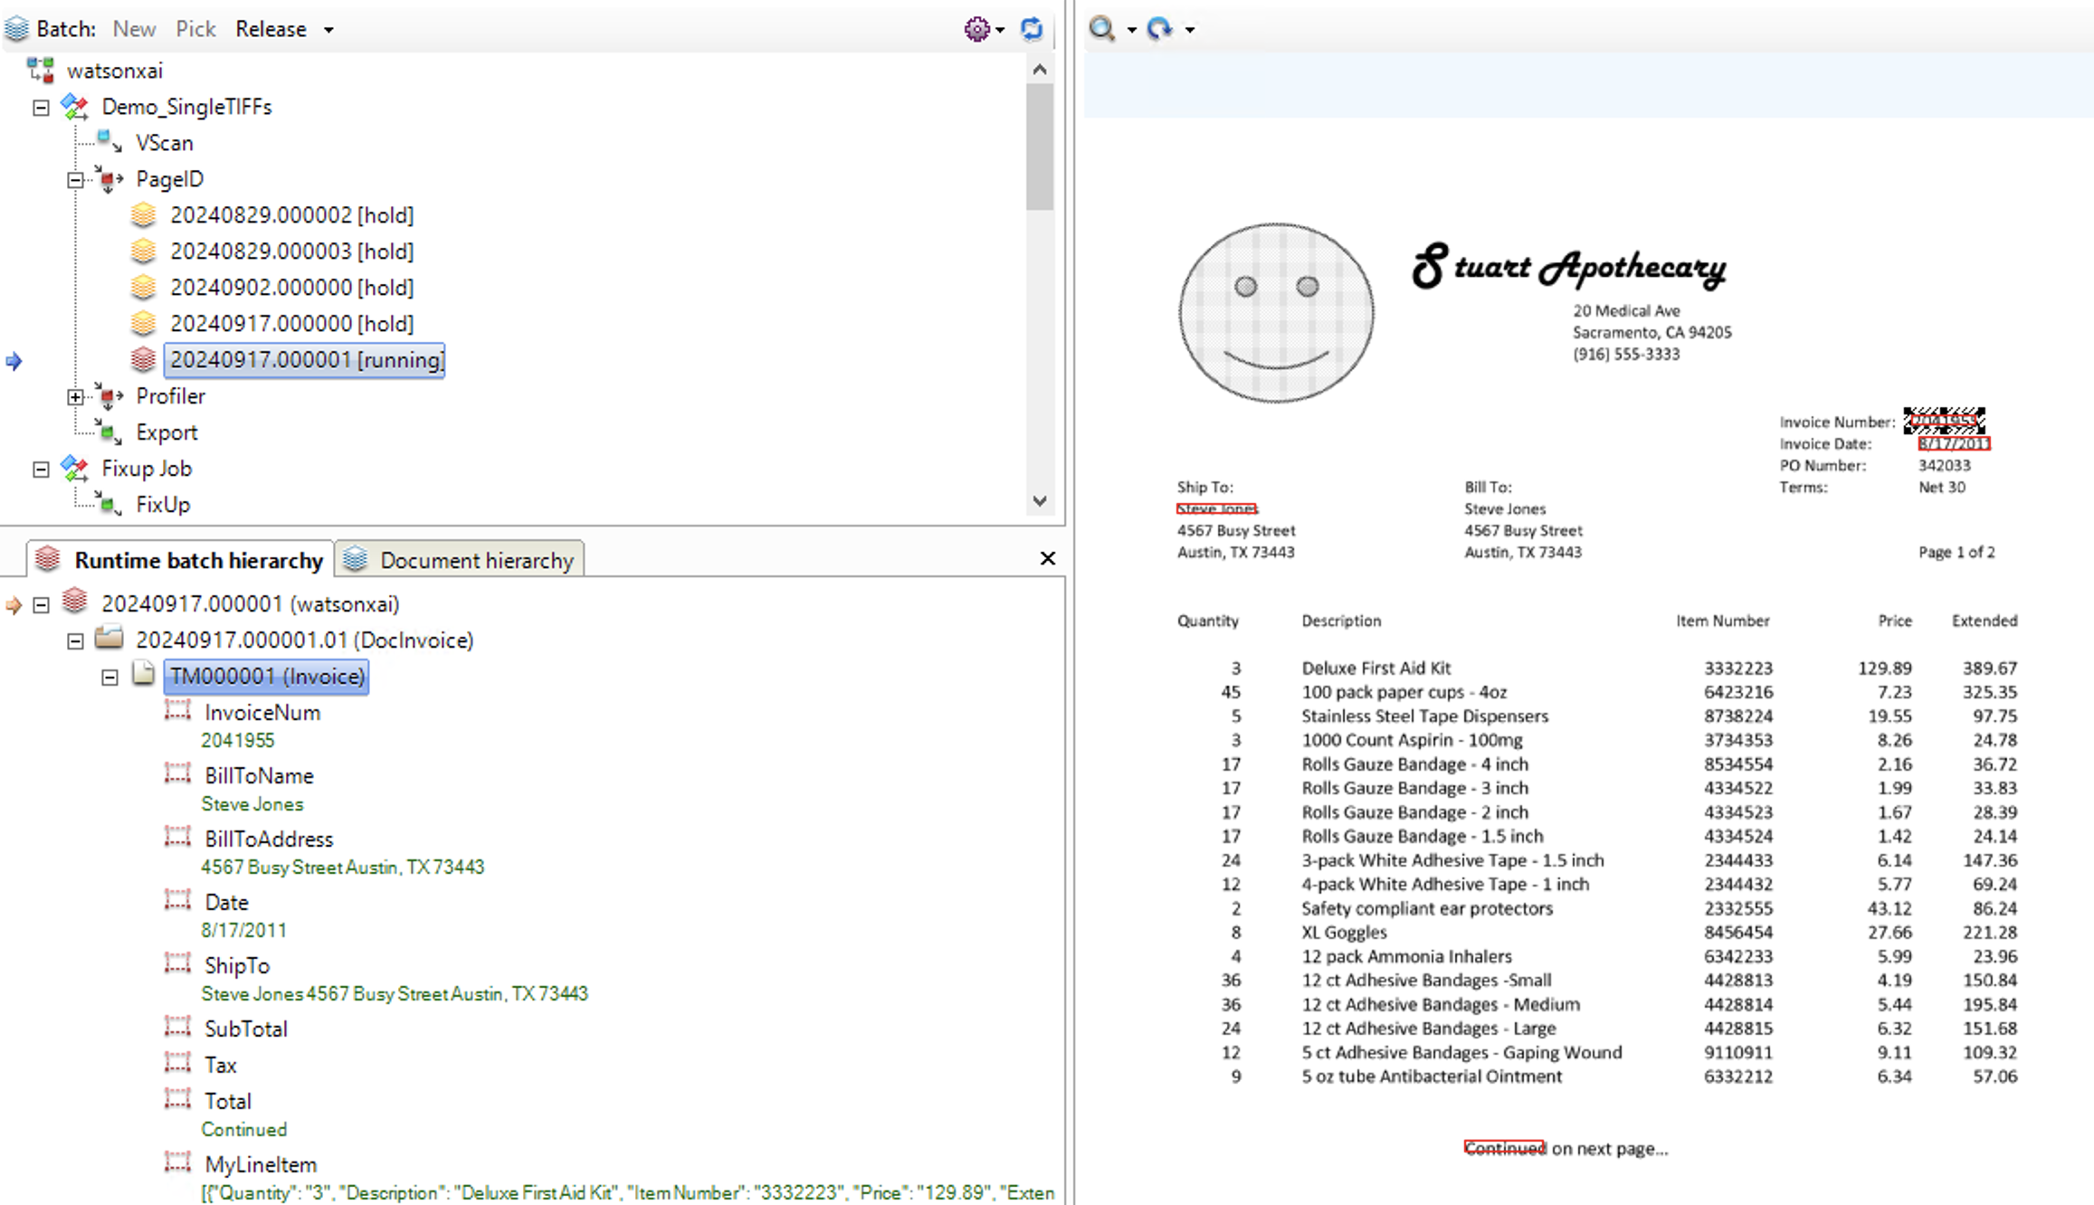Collapse the Fixup Job node
Screen dimensions: 2094x1205
click(41, 470)
